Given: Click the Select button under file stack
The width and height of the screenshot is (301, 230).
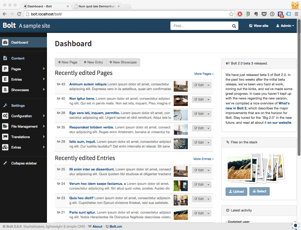Looking at the screenshot, I should (x=259, y=191).
